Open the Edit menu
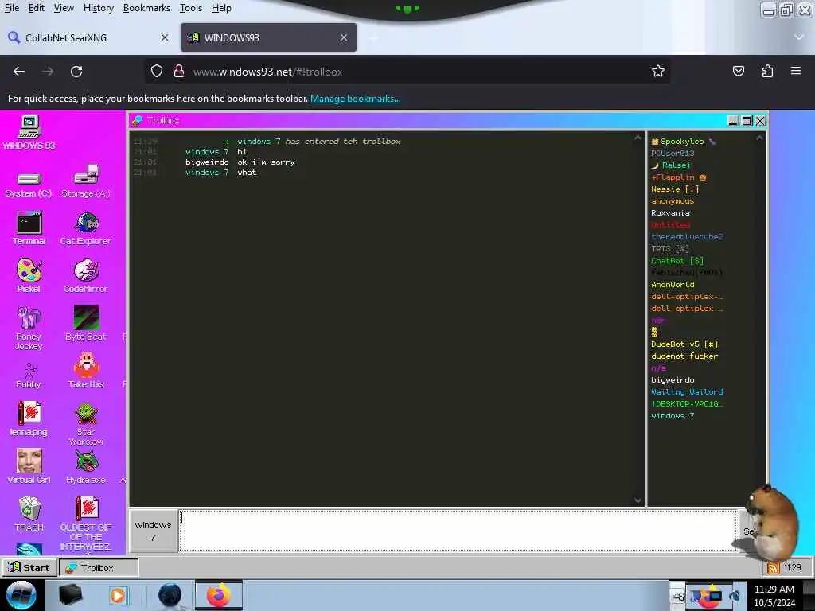The image size is (815, 611). [x=37, y=8]
